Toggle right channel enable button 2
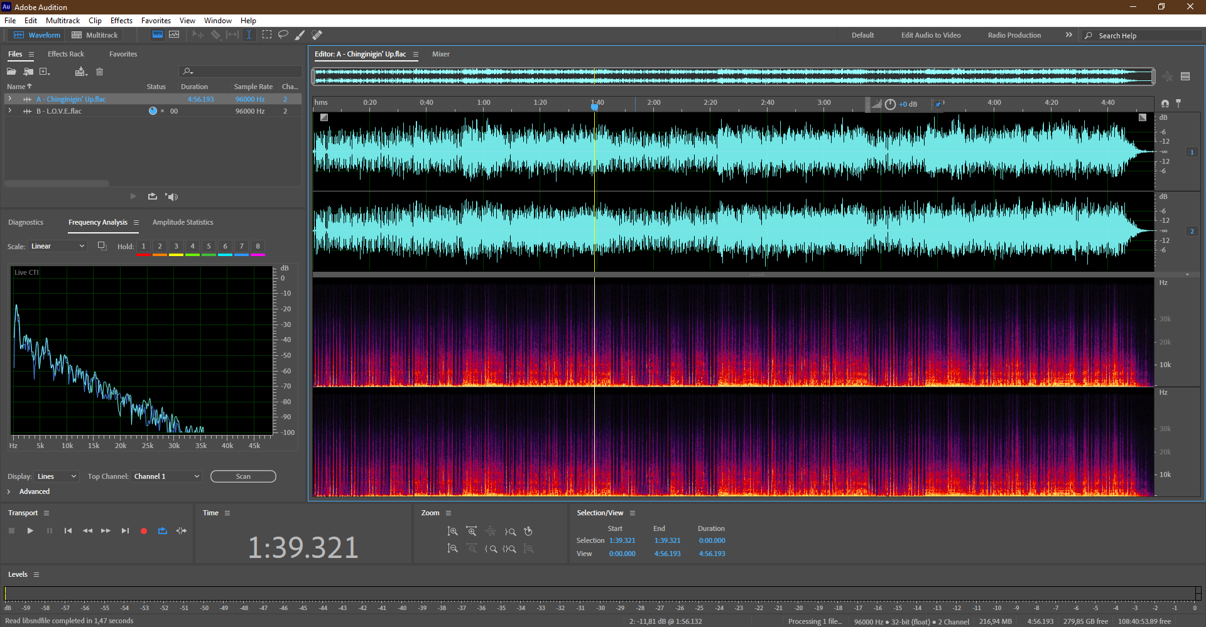 [1192, 231]
